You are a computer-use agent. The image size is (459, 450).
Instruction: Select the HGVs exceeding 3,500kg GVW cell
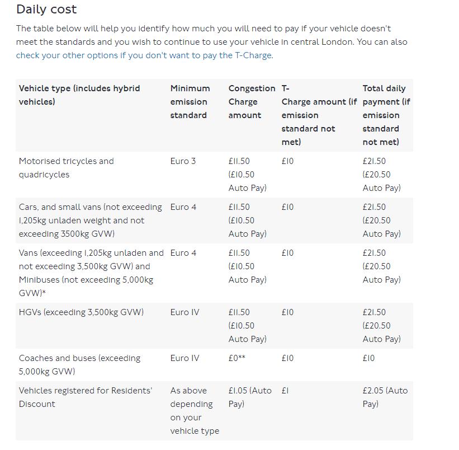coord(81,312)
